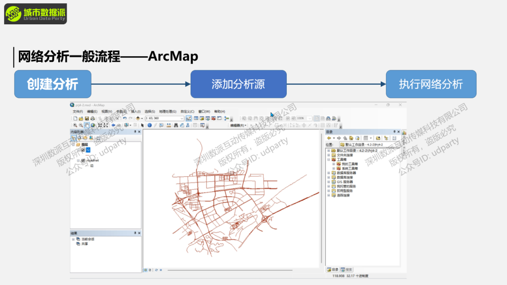Pin the 目录 Catalog panel

click(x=394, y=132)
